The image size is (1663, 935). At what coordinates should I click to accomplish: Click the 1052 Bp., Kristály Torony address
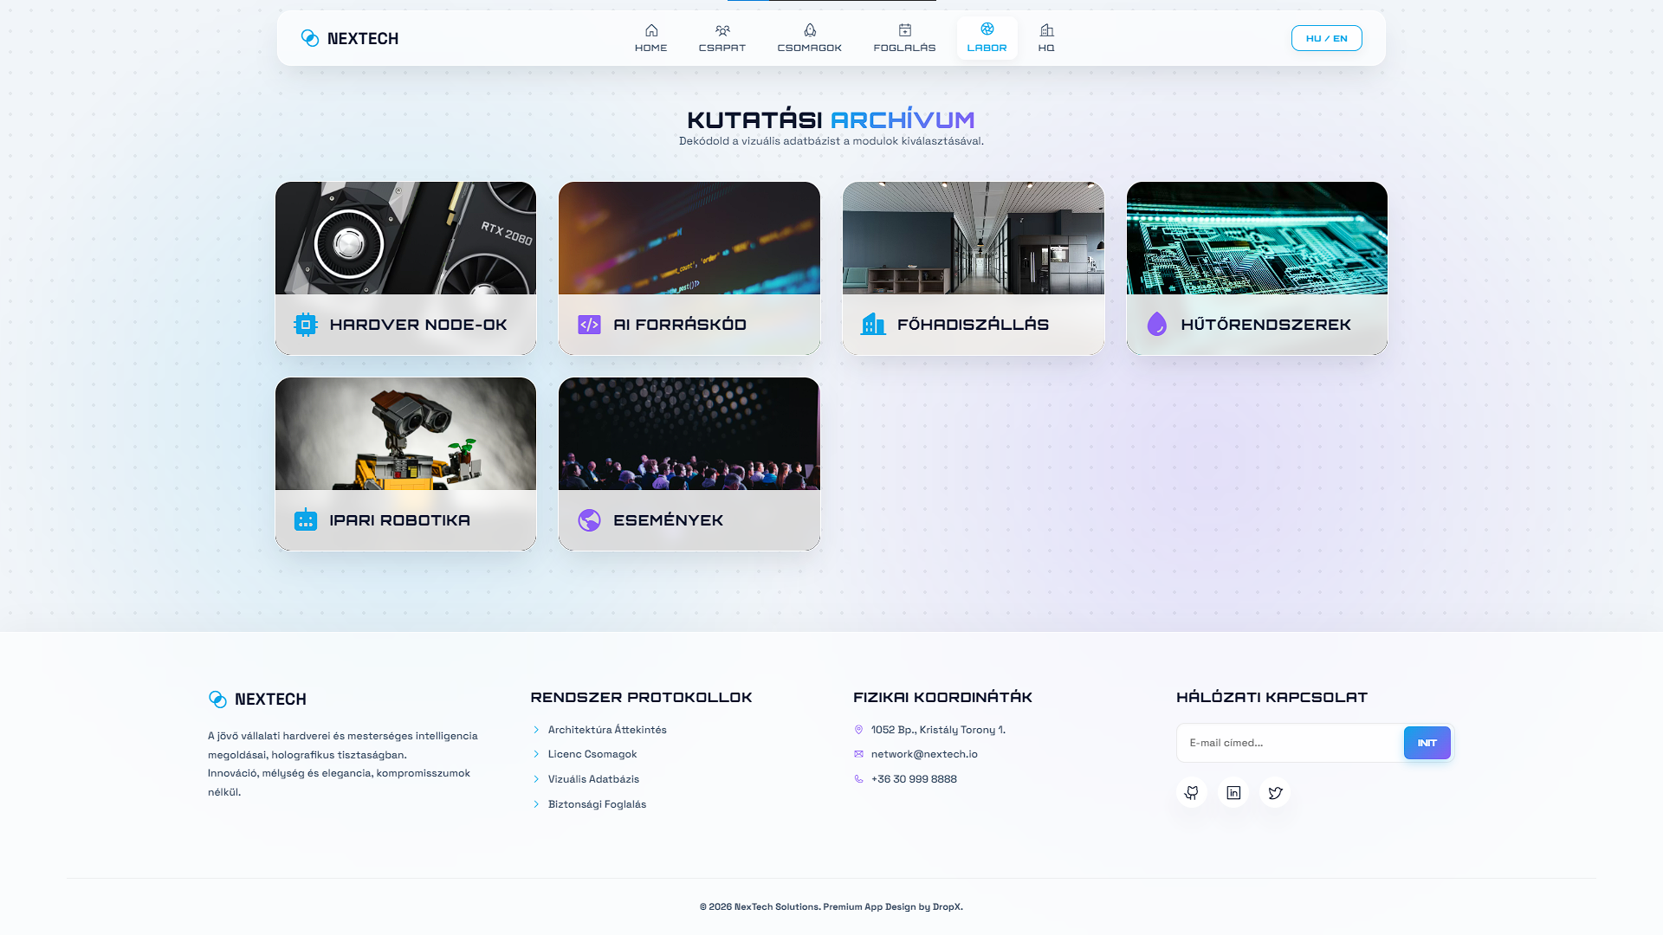(938, 730)
